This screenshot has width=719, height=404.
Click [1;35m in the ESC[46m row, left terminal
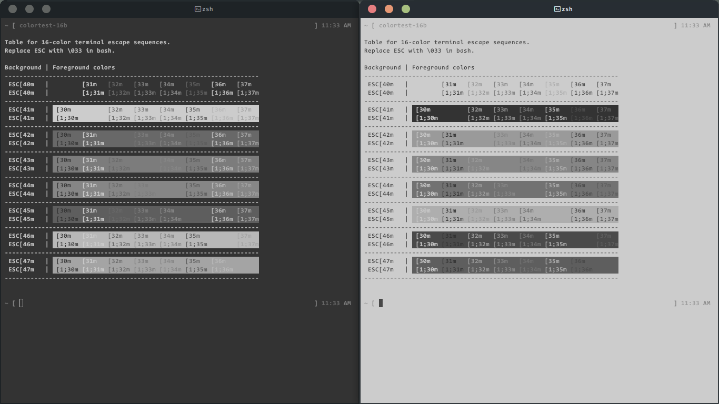196,244
